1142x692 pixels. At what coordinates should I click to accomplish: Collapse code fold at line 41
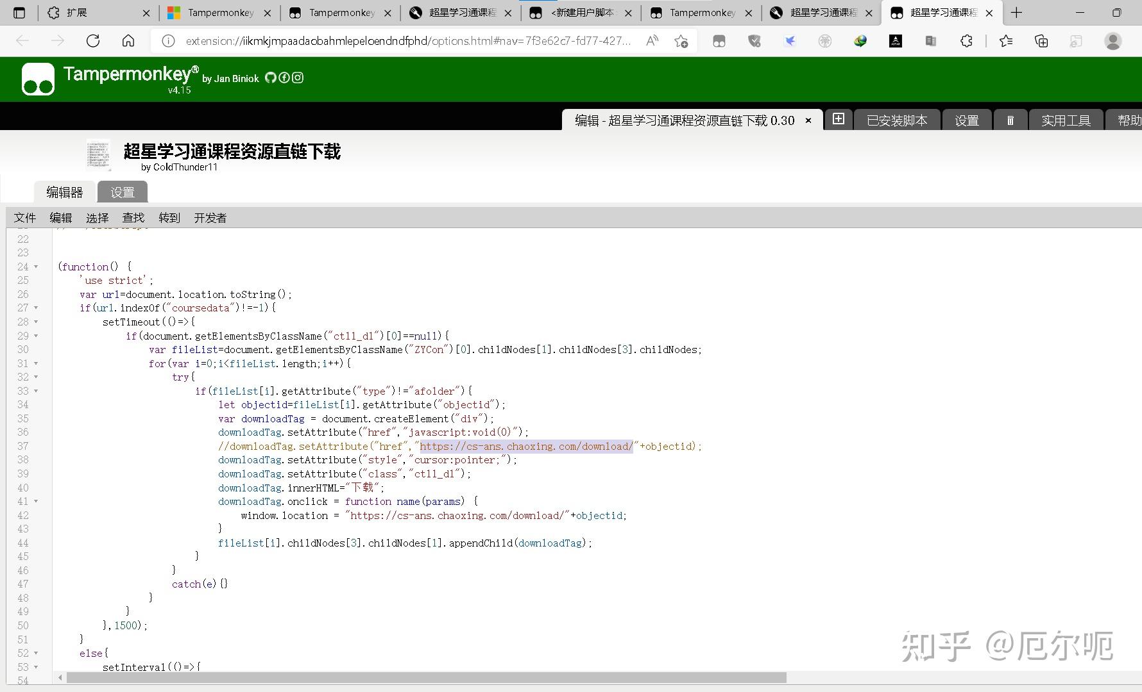(x=36, y=502)
